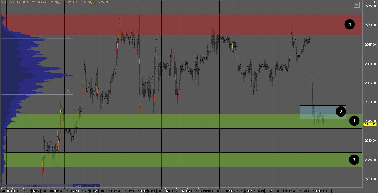The image size is (378, 193).
Task: Select the black circle marker labeled 4
Action: pyautogui.click(x=349, y=25)
